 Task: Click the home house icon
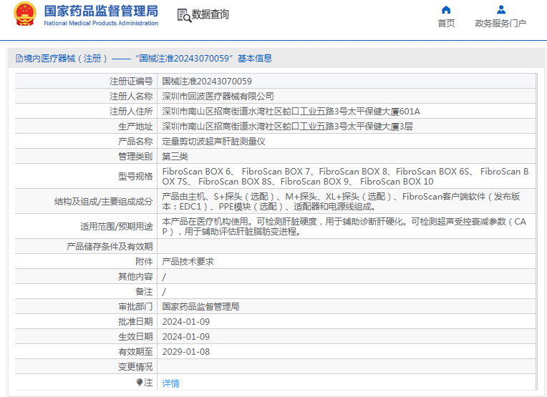tap(446, 10)
